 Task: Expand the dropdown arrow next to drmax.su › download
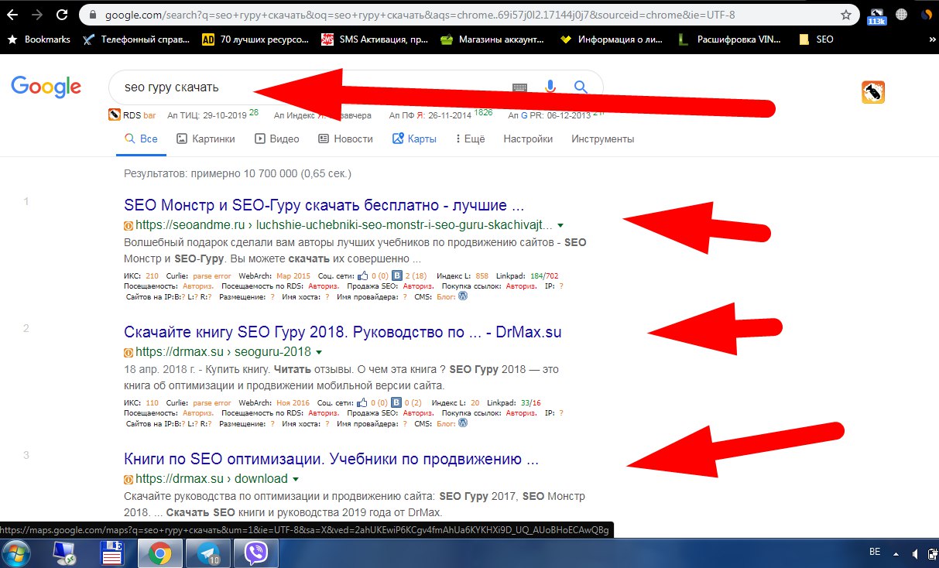[x=296, y=480]
